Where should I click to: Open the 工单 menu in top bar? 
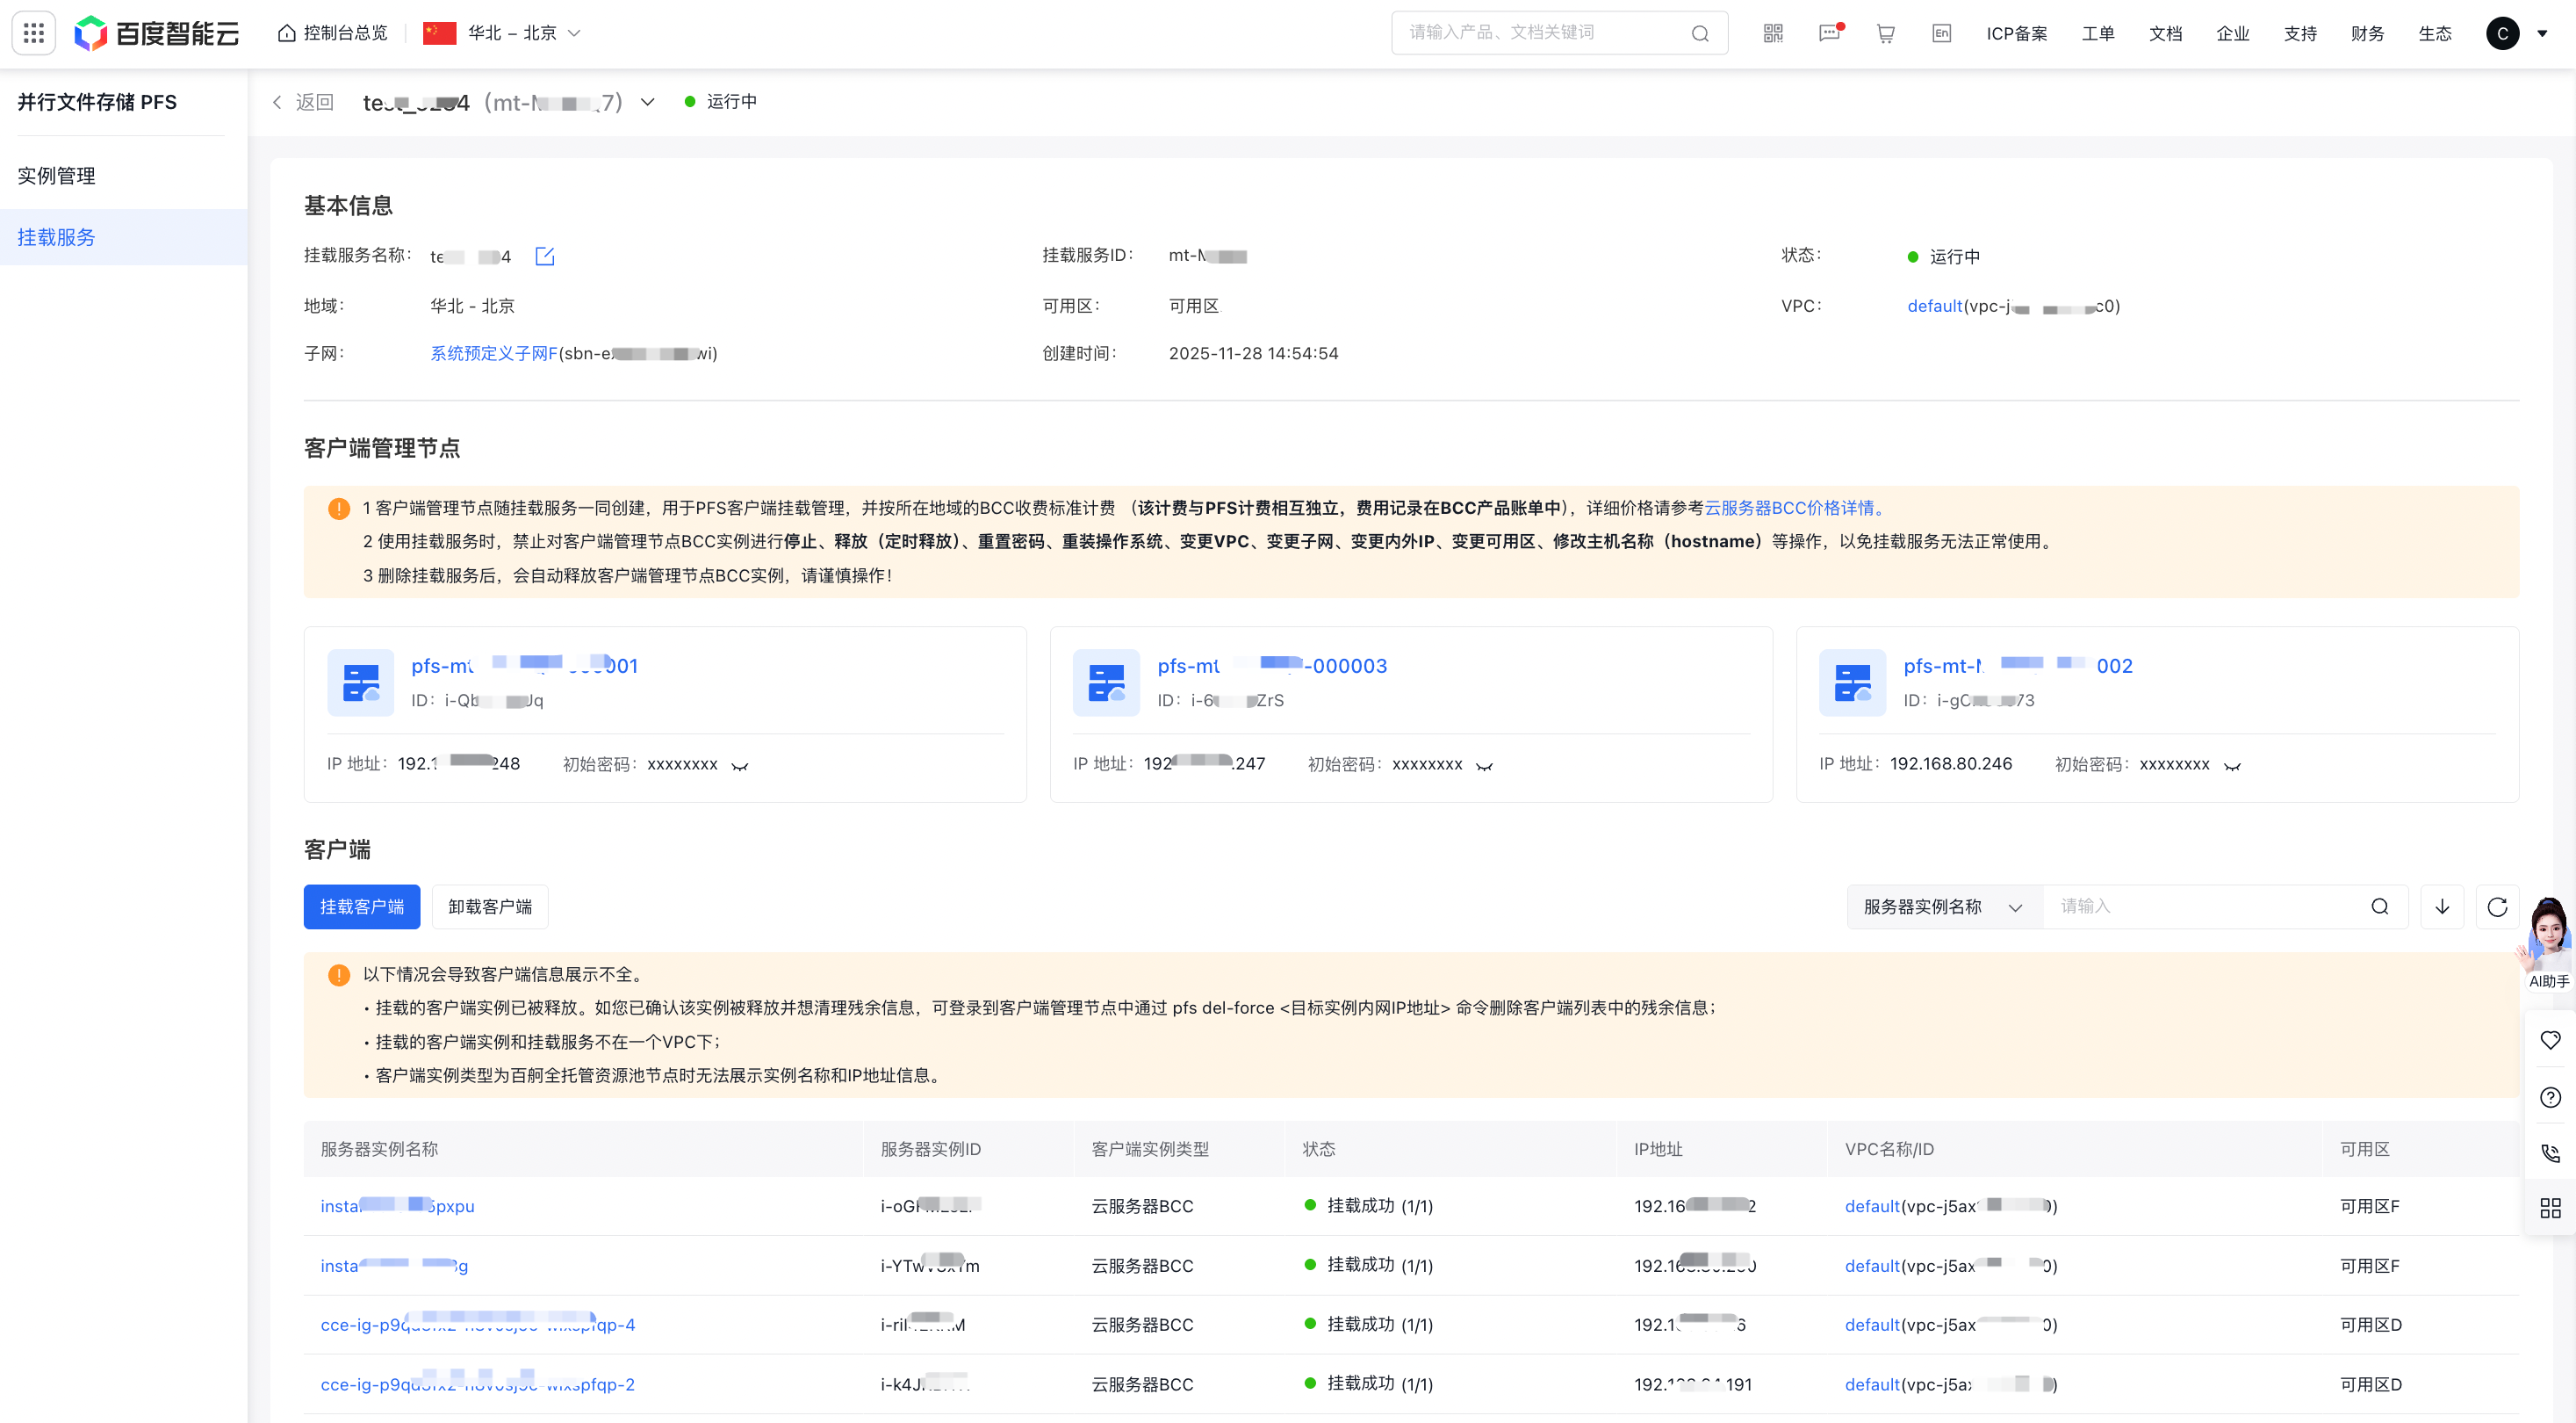coord(2097,33)
